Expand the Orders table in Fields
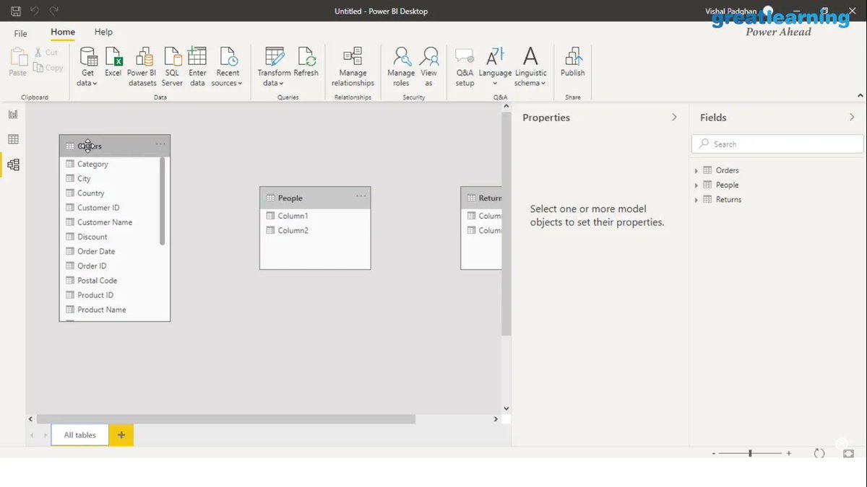 (696, 171)
